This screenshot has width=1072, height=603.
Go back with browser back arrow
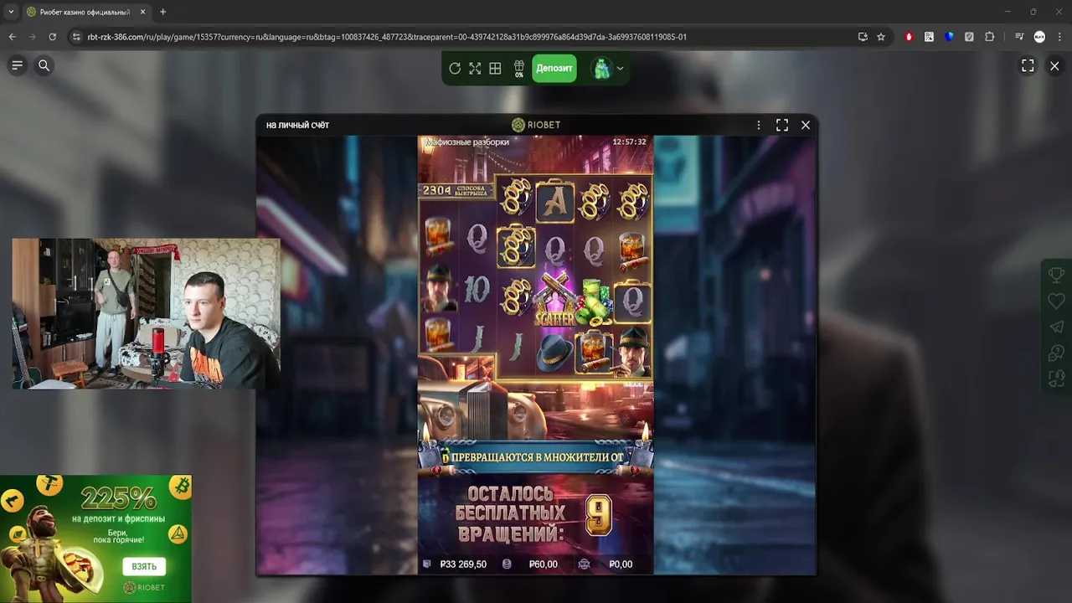[x=12, y=37]
